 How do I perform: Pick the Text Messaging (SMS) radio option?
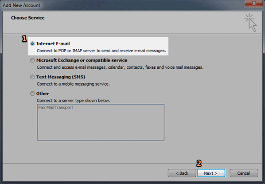32,77
